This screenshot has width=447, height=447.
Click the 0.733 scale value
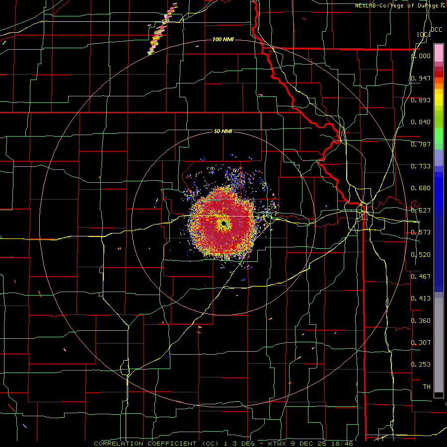pos(421,166)
